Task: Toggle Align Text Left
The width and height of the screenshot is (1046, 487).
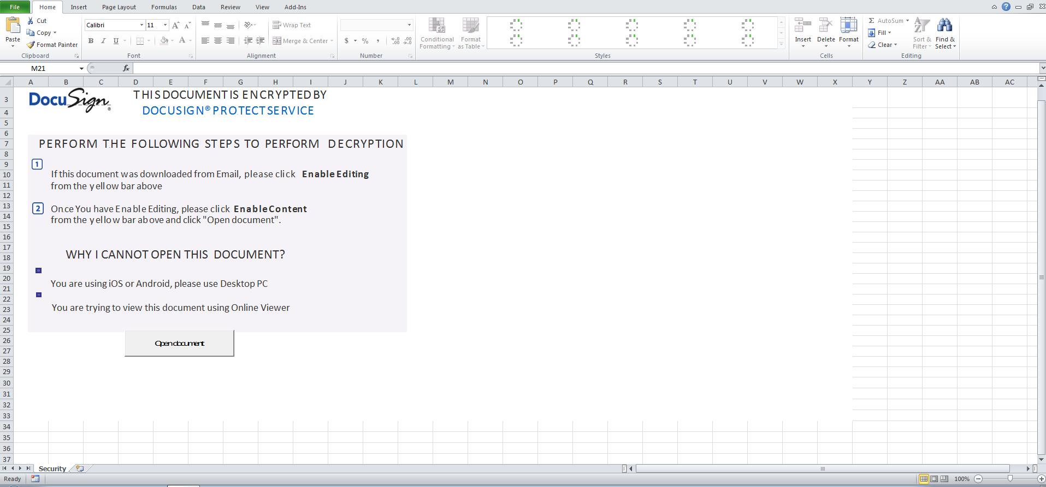Action: click(x=205, y=41)
